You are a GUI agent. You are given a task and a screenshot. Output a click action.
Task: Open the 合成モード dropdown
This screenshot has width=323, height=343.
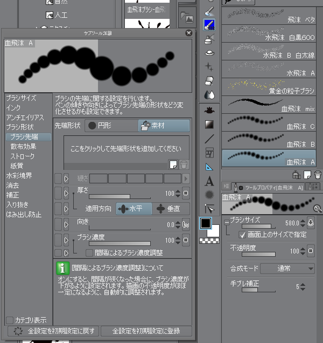click(288, 269)
